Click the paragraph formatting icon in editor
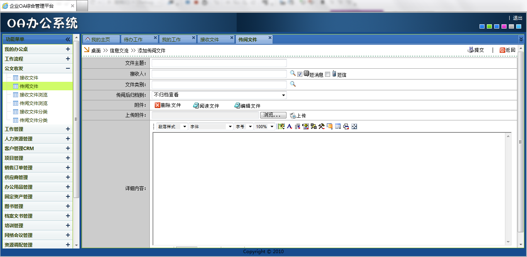 click(297, 126)
